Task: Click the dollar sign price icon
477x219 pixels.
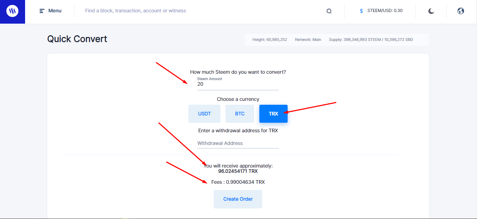Action: pos(361,11)
